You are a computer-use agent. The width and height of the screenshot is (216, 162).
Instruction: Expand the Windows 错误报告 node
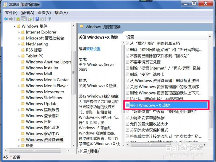point(19,110)
